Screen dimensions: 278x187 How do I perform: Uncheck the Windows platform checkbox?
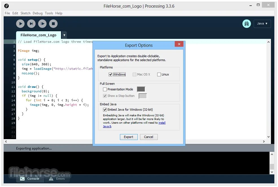(x=110, y=74)
